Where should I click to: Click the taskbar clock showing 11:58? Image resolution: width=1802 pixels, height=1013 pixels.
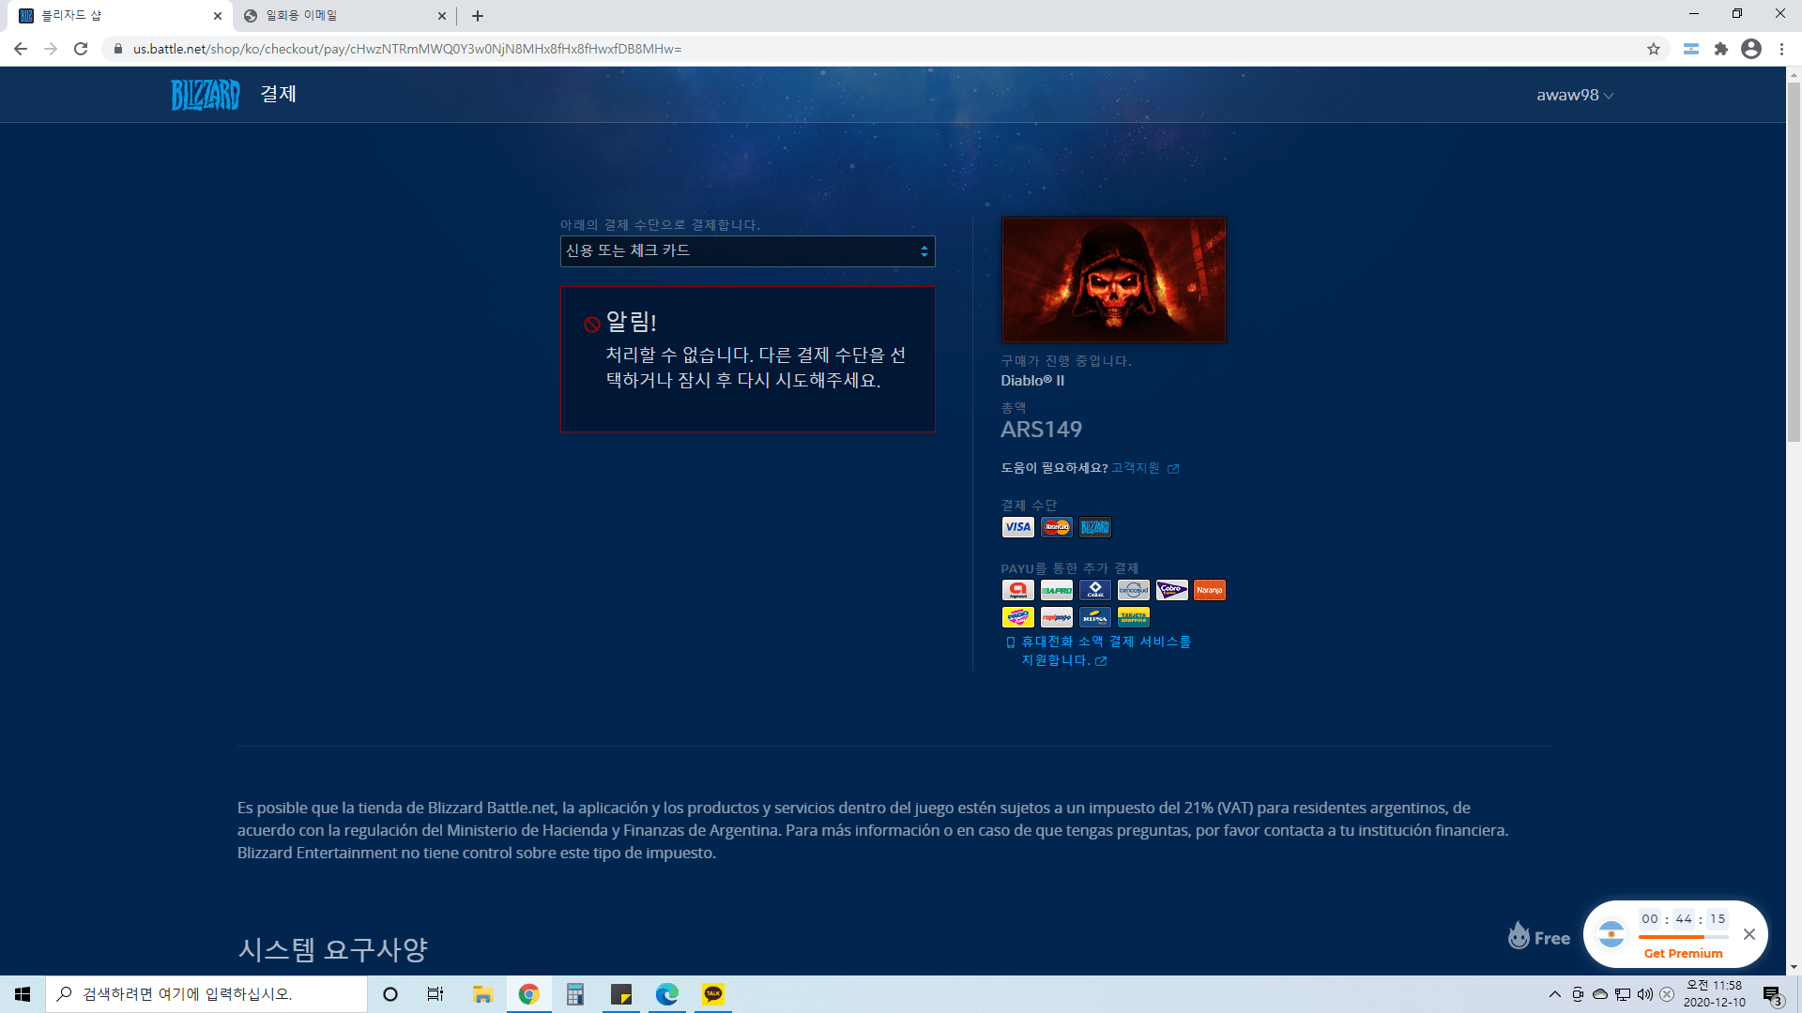pyautogui.click(x=1715, y=994)
